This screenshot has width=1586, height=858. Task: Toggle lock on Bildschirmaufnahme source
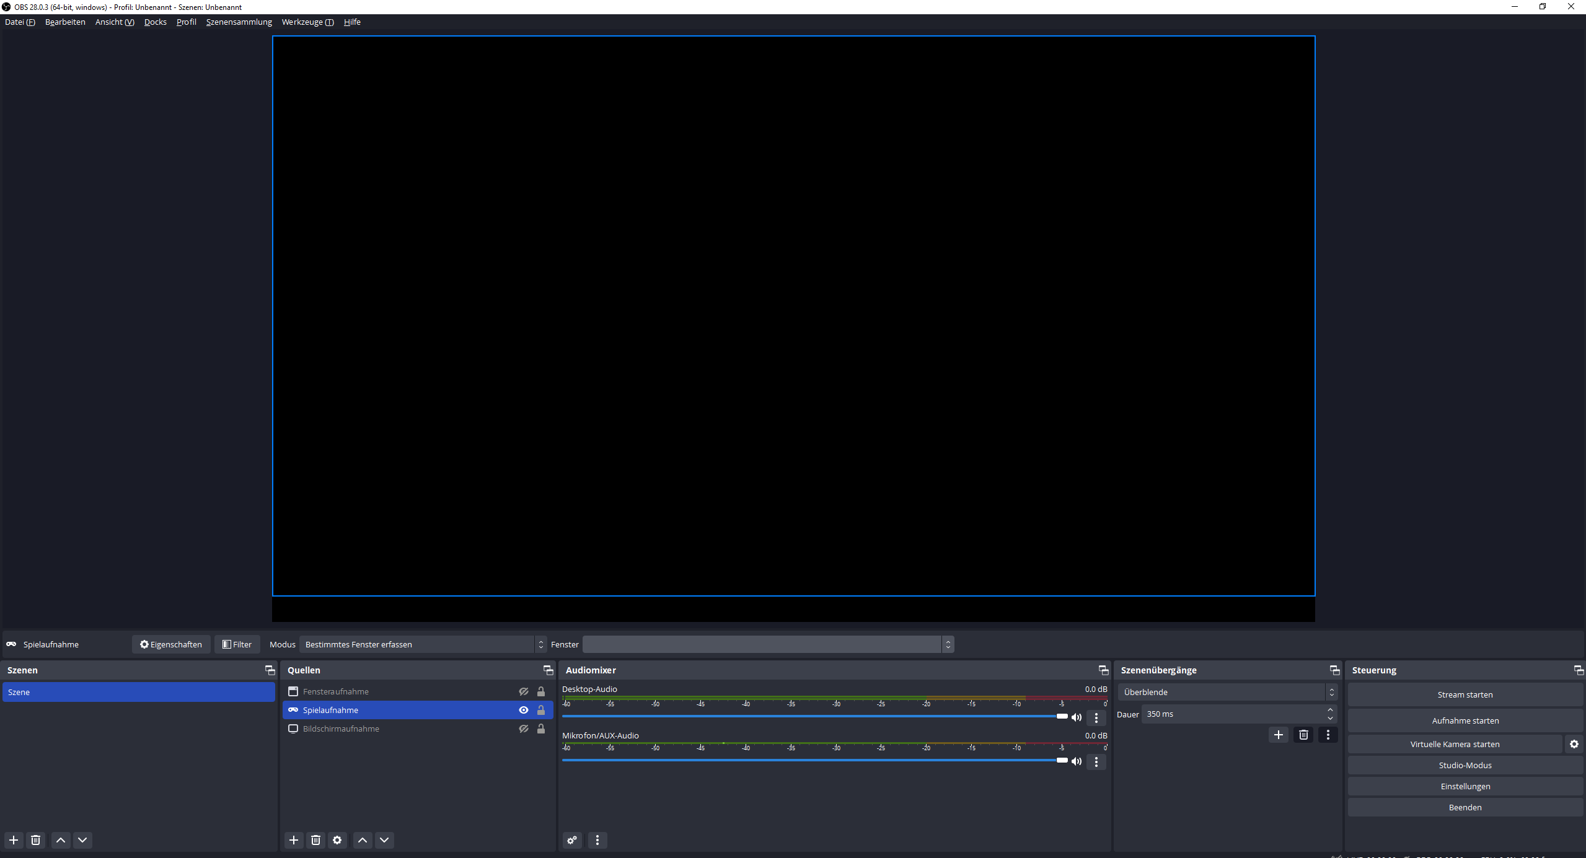click(x=541, y=729)
